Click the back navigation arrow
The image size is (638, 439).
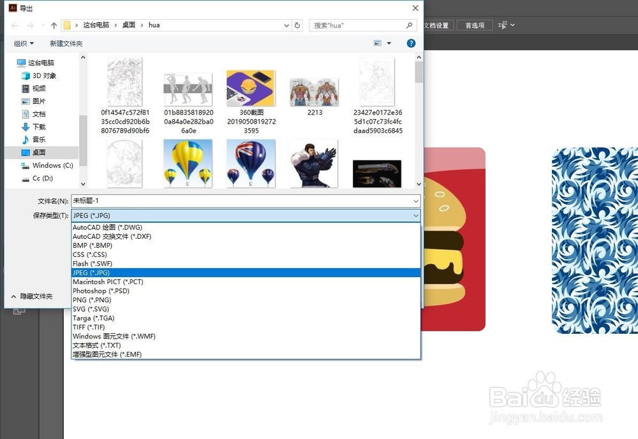click(x=14, y=25)
